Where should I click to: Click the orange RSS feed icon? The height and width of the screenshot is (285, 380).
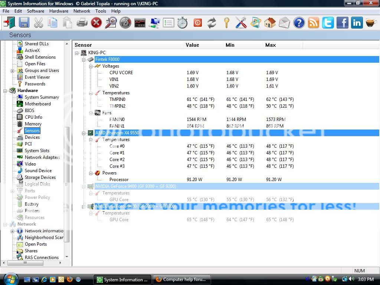point(313,23)
